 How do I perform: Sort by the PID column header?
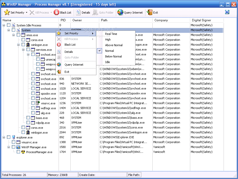pyautogui.click(x=65, y=20)
